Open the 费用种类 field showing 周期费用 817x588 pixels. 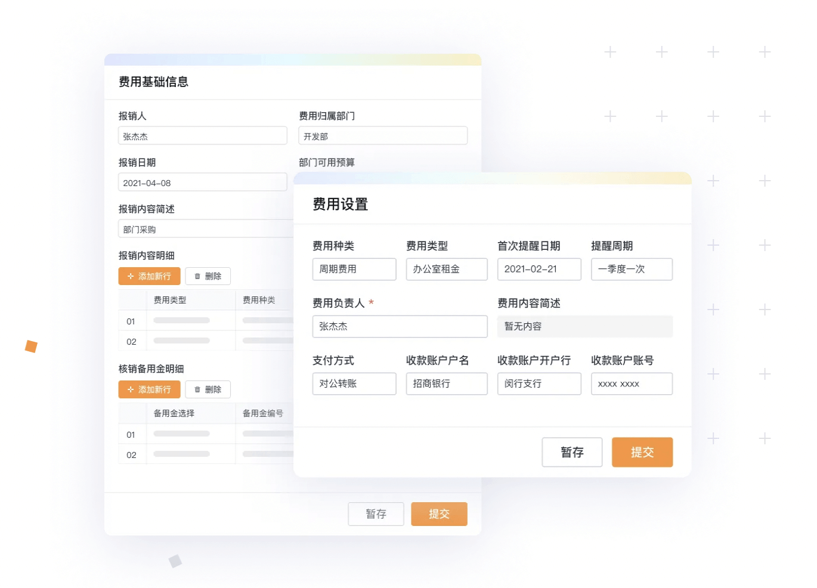[x=354, y=269]
